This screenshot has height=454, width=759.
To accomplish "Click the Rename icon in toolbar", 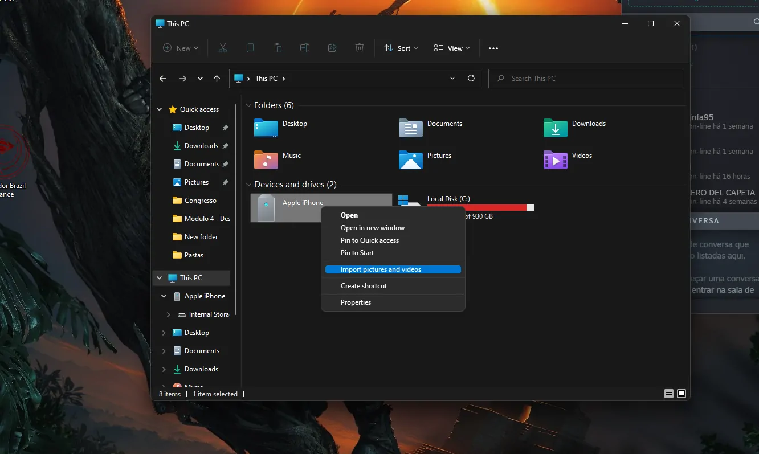I will pos(305,48).
